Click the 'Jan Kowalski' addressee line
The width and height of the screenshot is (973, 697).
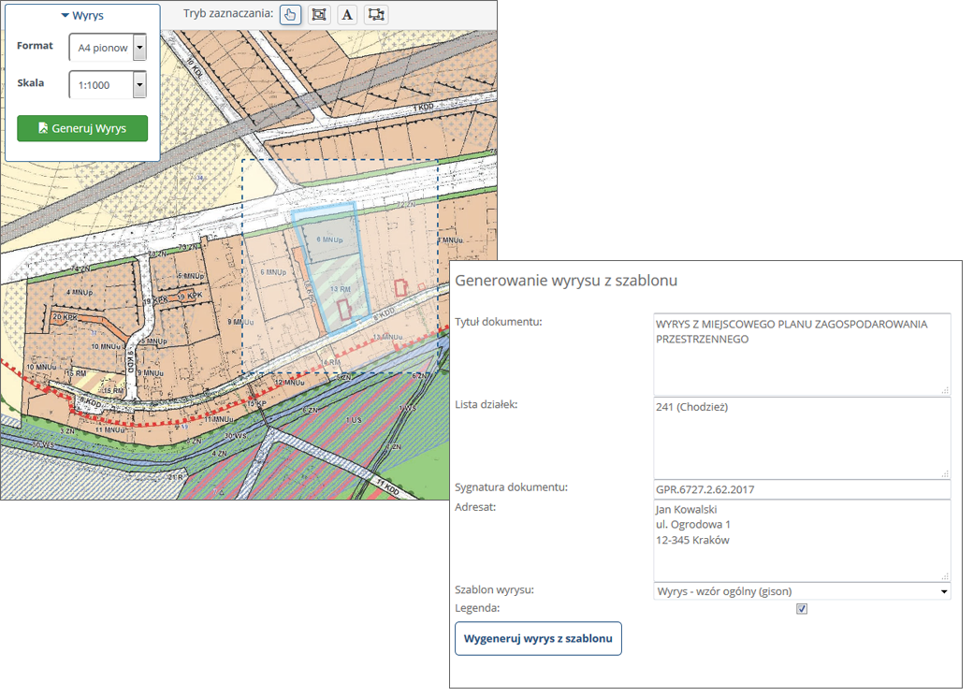click(x=687, y=510)
